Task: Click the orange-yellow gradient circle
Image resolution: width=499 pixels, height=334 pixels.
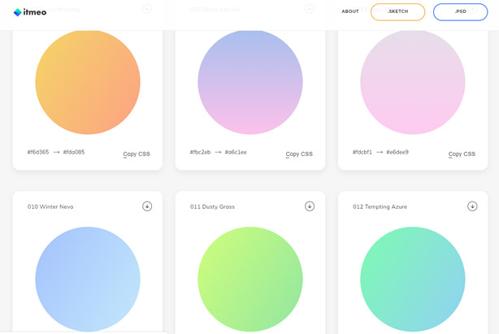Action: 88,82
